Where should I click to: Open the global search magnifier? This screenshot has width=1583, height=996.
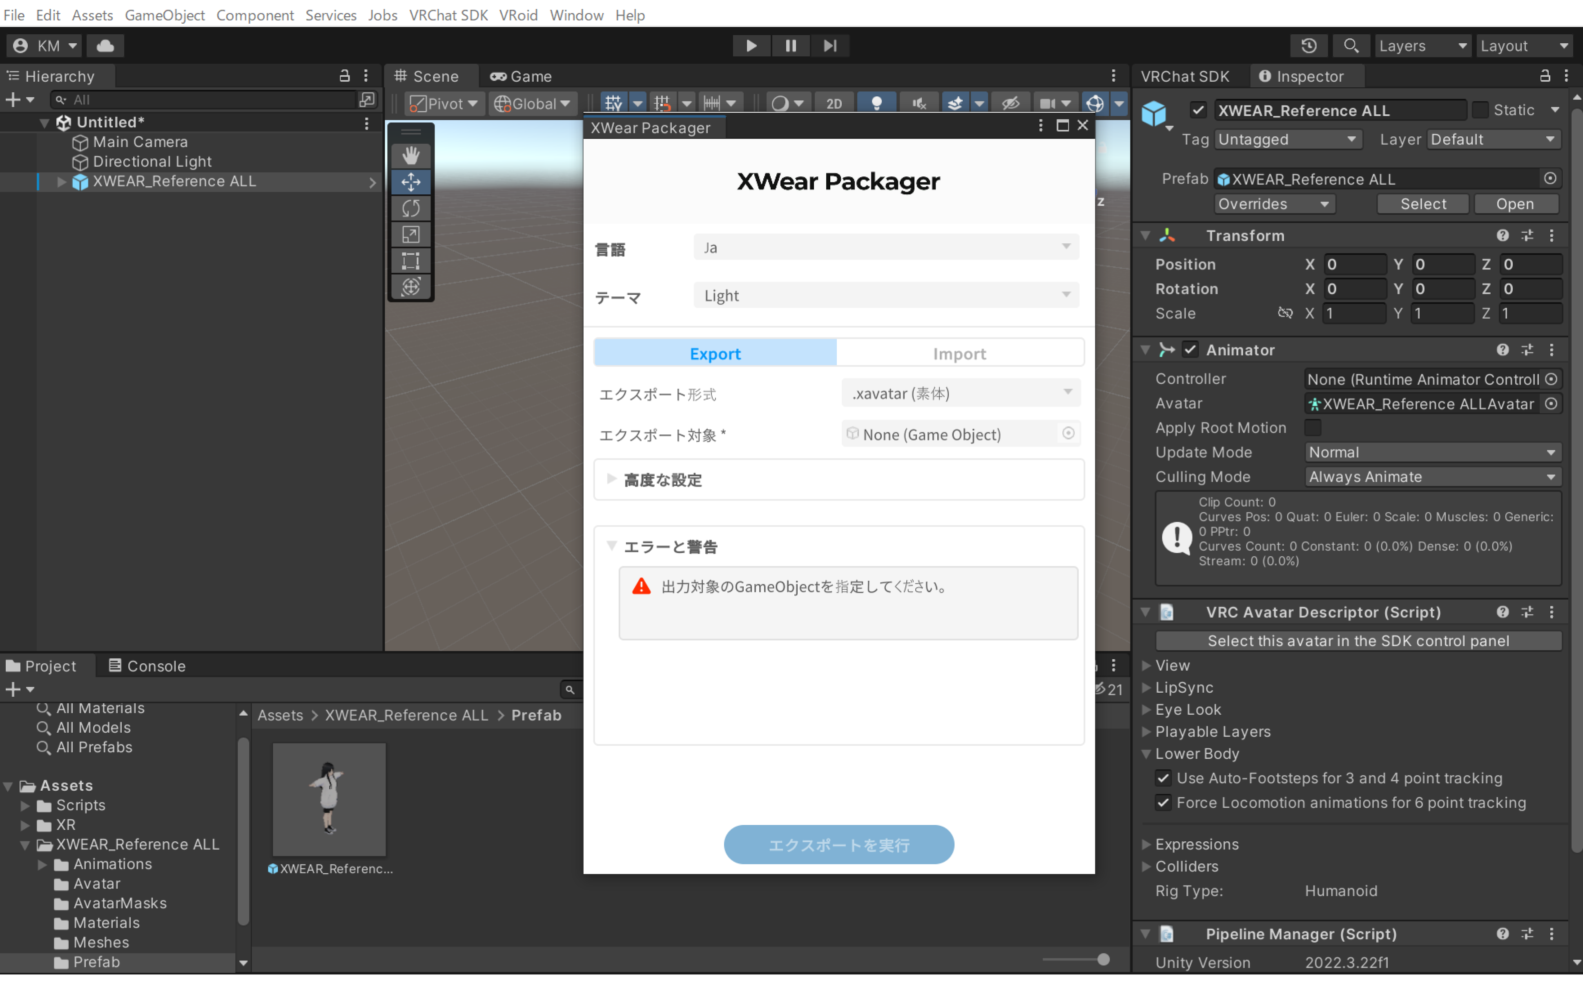(x=1351, y=45)
